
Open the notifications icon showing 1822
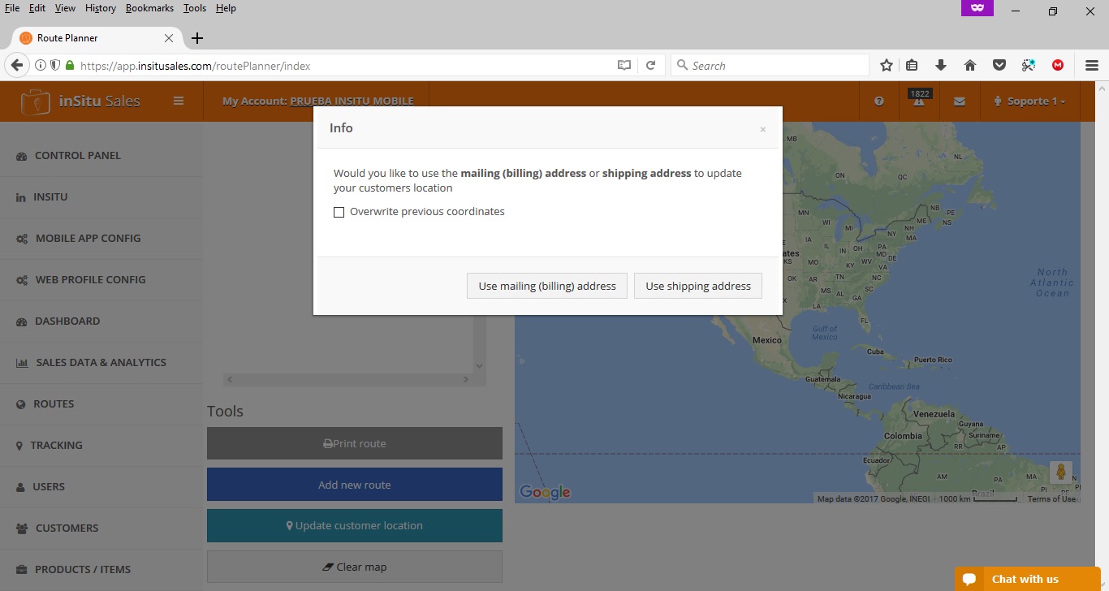pos(919,101)
